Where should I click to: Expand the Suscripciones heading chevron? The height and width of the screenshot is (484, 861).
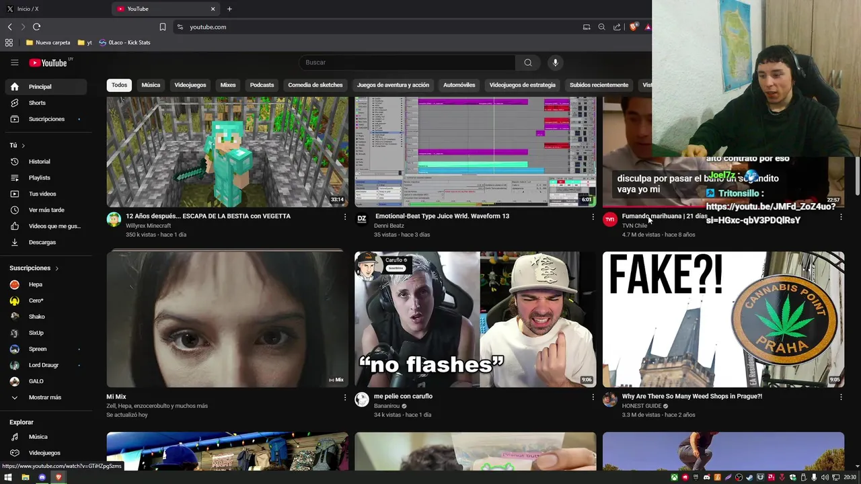pos(57,268)
